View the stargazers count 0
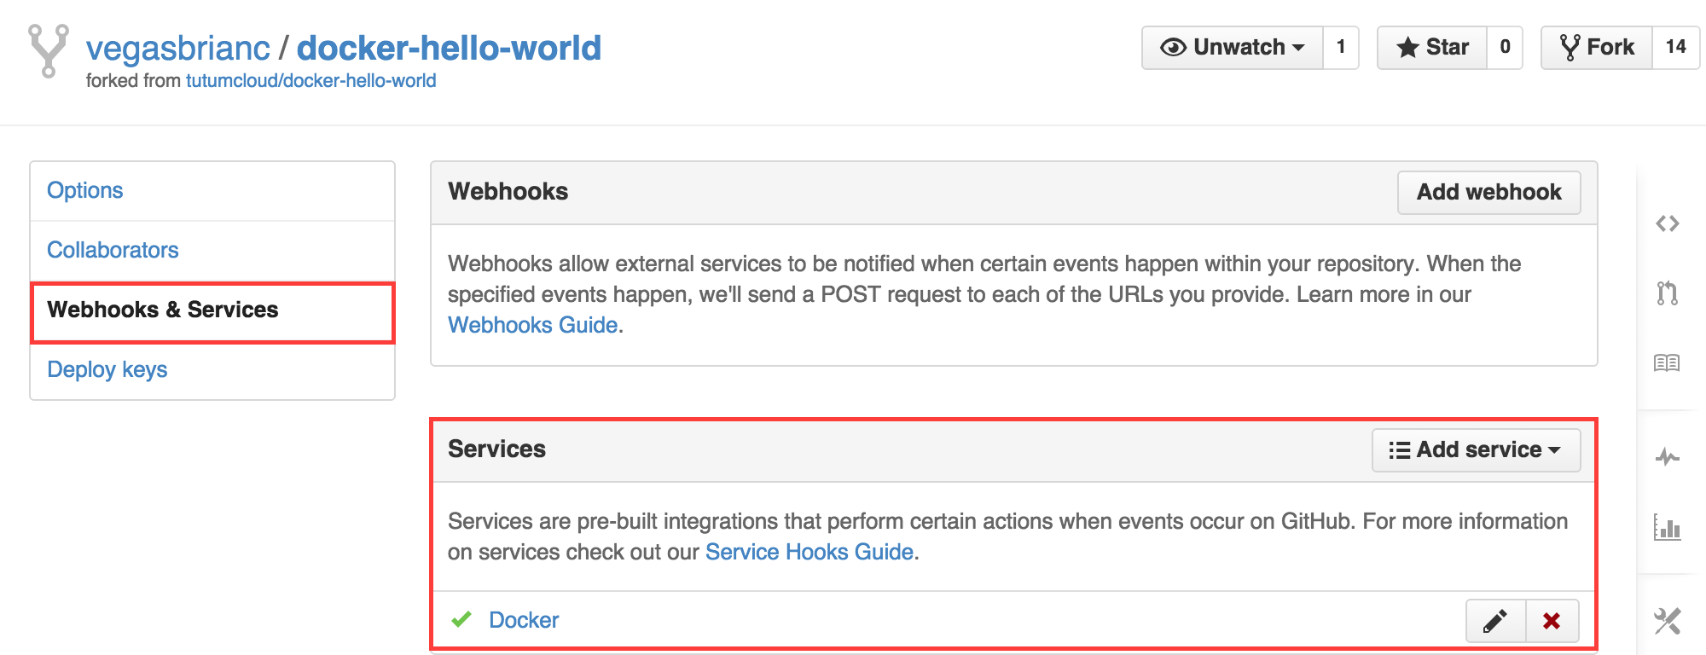The height and width of the screenshot is (655, 1706). tap(1505, 47)
